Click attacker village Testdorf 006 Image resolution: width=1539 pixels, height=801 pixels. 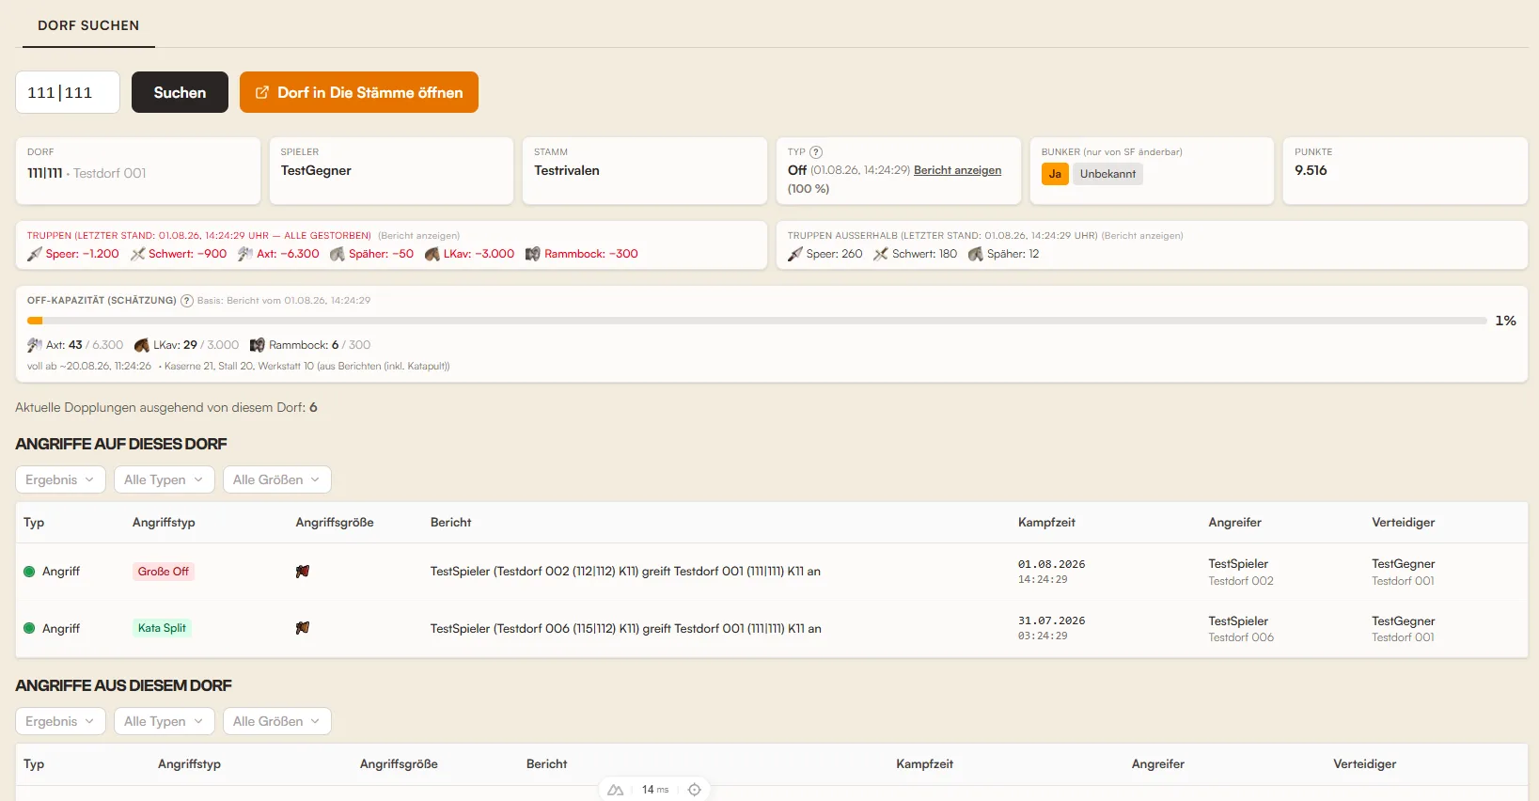(x=1241, y=637)
